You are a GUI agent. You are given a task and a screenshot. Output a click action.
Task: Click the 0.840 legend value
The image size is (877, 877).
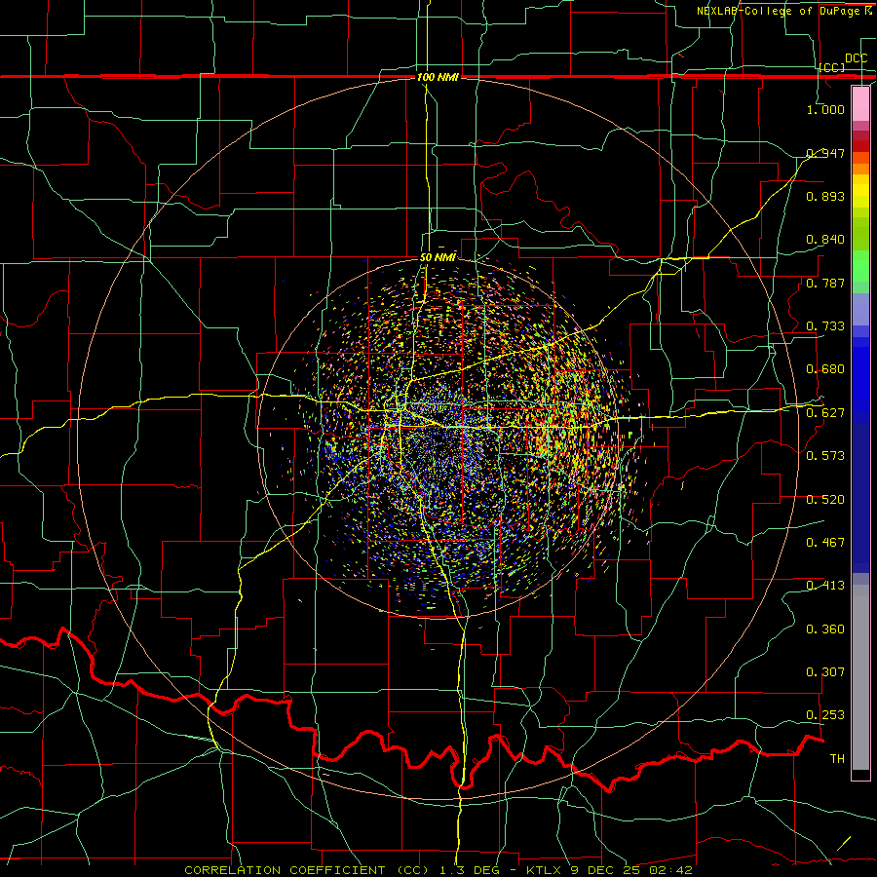tap(825, 240)
